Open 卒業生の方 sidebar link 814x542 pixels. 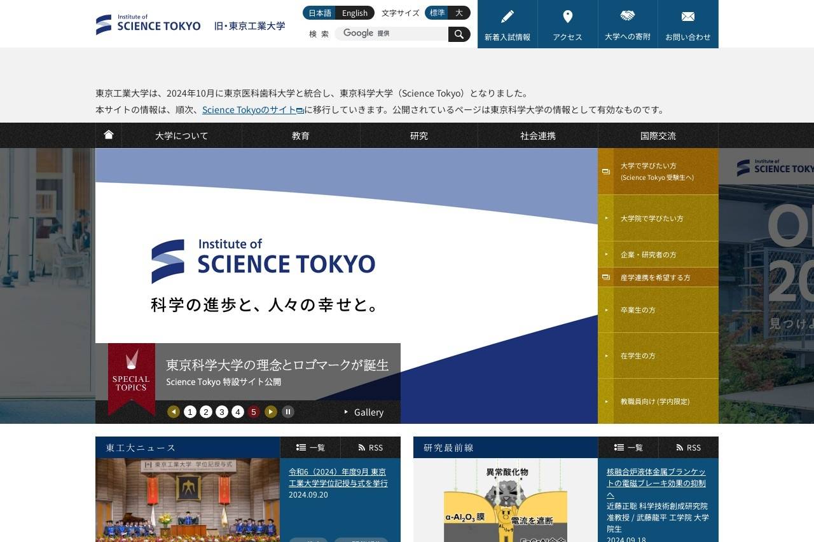[x=658, y=310]
